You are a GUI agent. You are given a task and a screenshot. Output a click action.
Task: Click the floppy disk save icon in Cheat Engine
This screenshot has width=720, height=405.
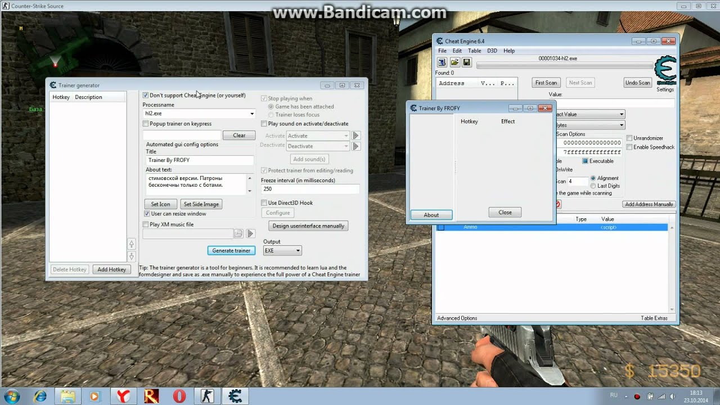point(467,62)
